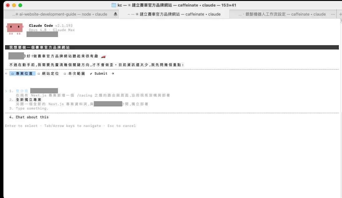
Task: Click the window title kc — 建立賽車官方品牌網站
Action: [x=177, y=5]
